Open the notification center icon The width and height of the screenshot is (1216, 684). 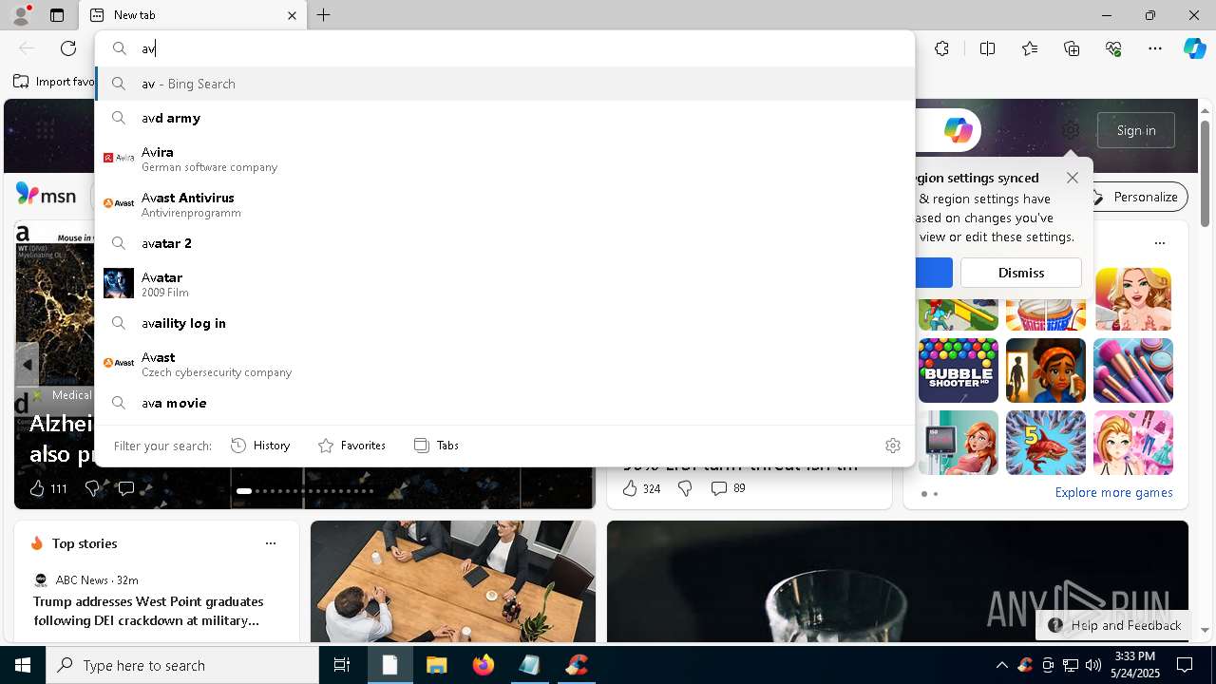1185,665
